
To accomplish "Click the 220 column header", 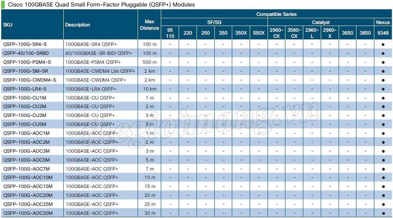I will 188,33.
